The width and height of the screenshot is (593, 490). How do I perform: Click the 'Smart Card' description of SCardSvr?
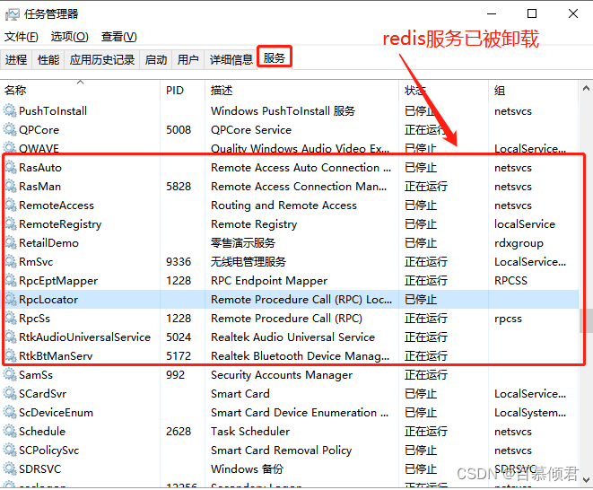[x=240, y=393]
